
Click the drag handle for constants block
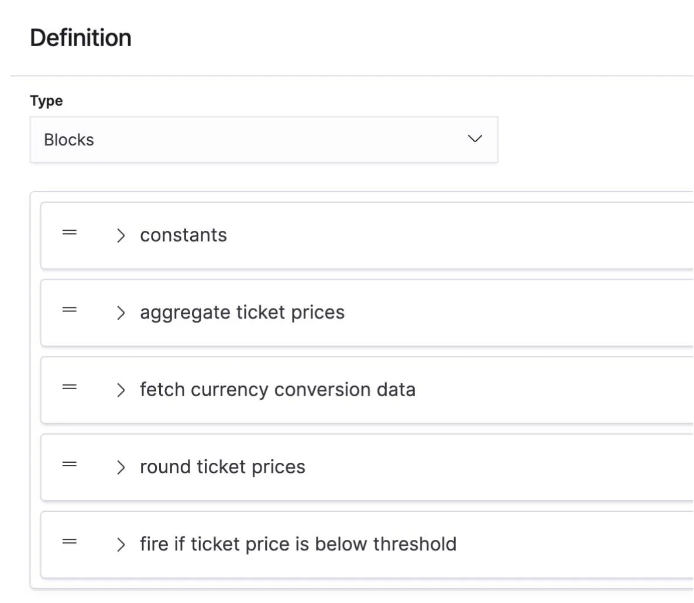pyautogui.click(x=70, y=233)
